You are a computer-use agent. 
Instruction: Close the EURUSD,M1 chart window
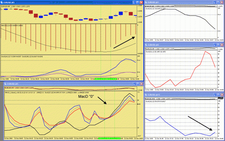pos(222,3)
